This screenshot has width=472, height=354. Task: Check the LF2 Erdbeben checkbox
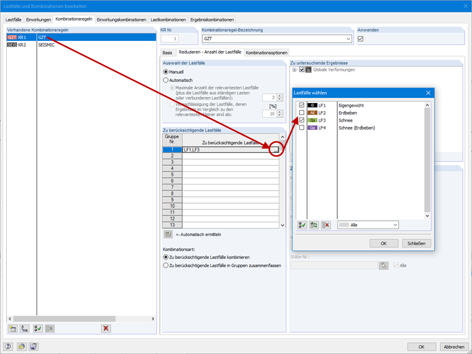[302, 112]
